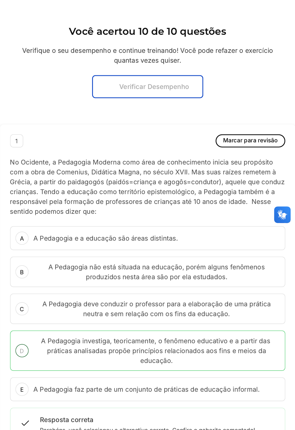The height and width of the screenshot is (430, 295).
Task: Click the checkmark icon beside Resposta correta
Action: (25, 423)
